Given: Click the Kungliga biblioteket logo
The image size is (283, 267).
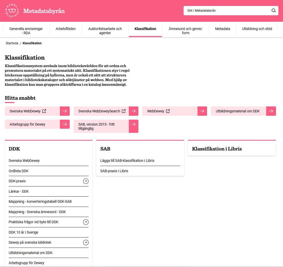Looking at the screenshot, I should pyautogui.click(x=12, y=11).
